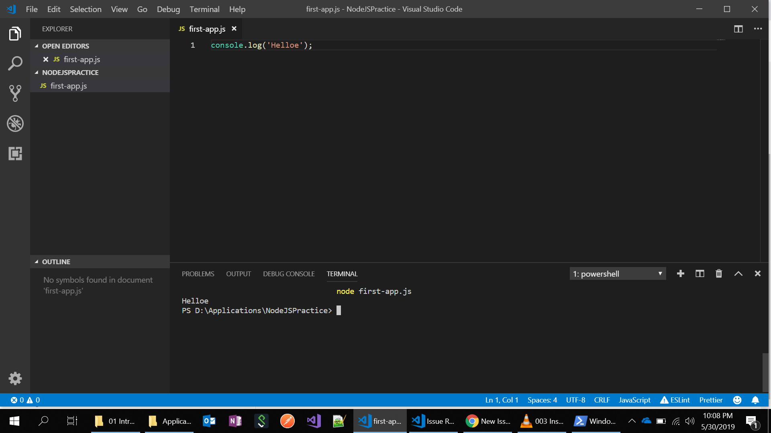This screenshot has height=433, width=771.
Task: Switch to the Problems panel tab
Action: (198, 274)
